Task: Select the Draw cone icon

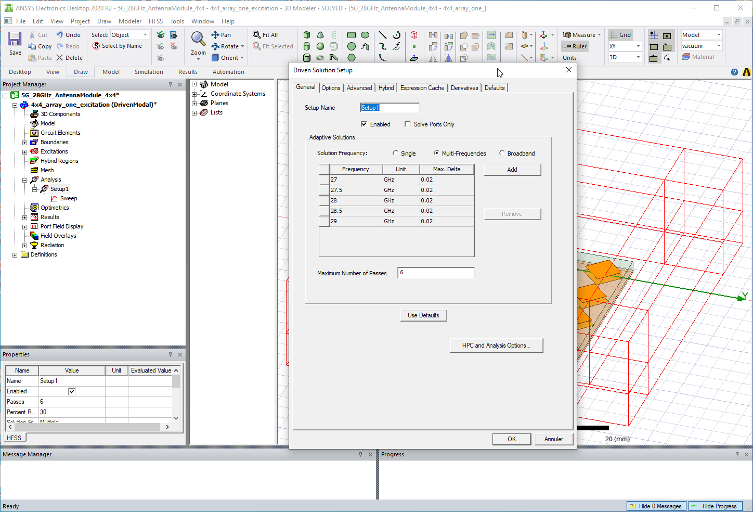Action: pos(320,35)
